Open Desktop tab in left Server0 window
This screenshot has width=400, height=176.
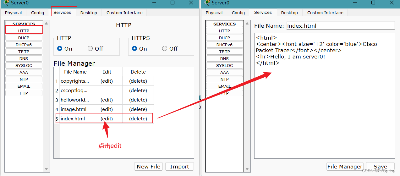coord(89,13)
